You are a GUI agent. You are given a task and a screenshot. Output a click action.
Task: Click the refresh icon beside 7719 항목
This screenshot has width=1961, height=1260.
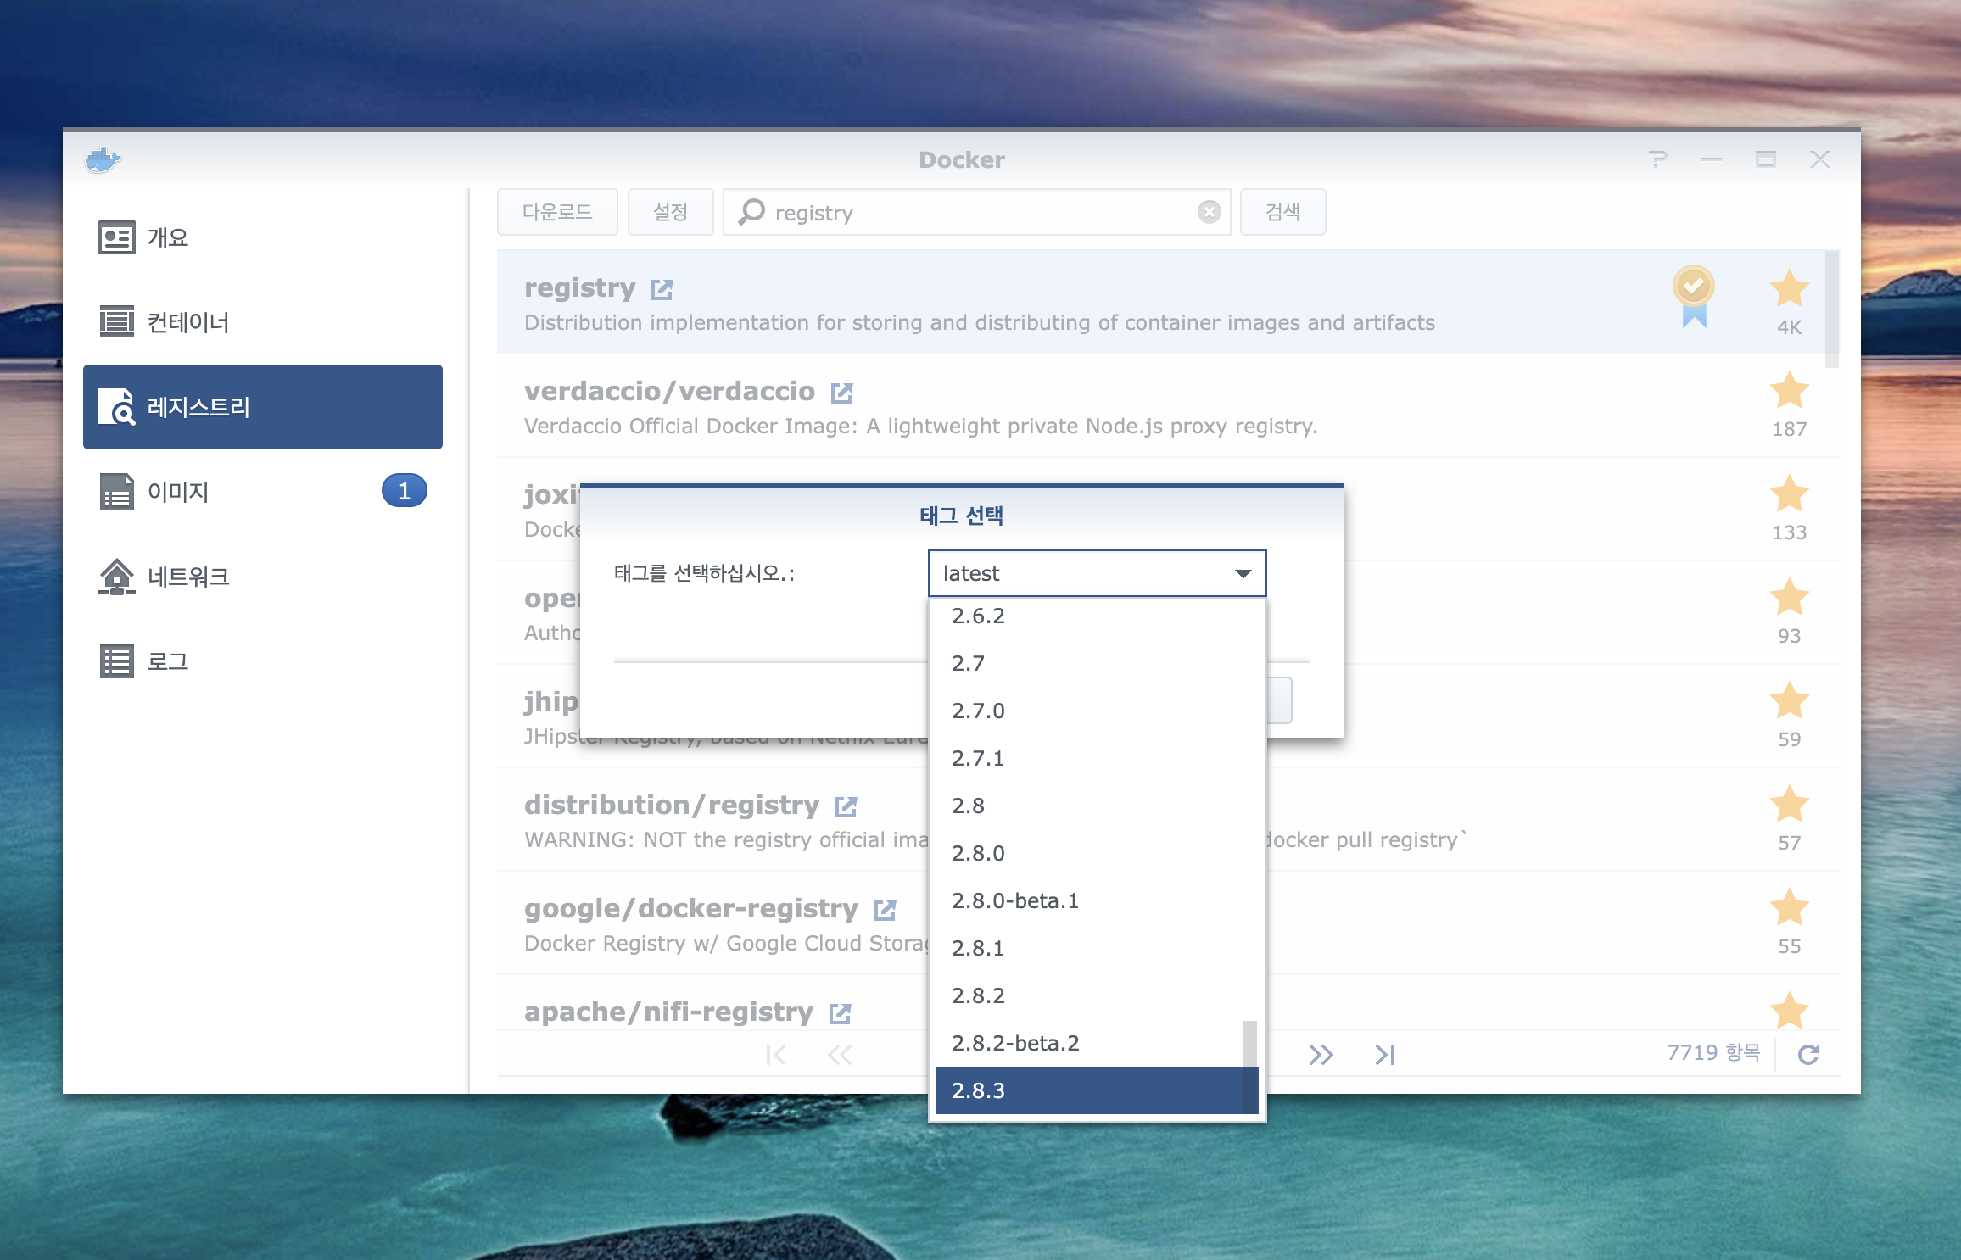[x=1808, y=1054]
